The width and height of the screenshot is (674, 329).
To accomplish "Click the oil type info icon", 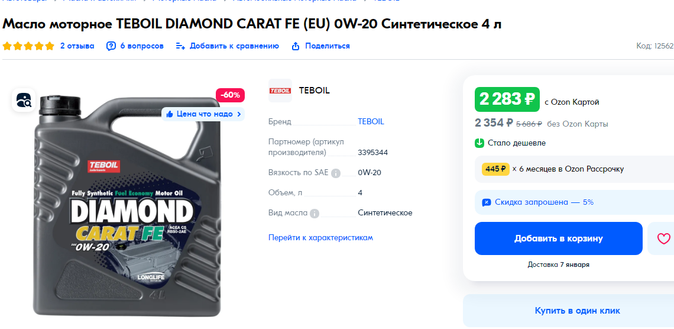I will click(x=315, y=213).
